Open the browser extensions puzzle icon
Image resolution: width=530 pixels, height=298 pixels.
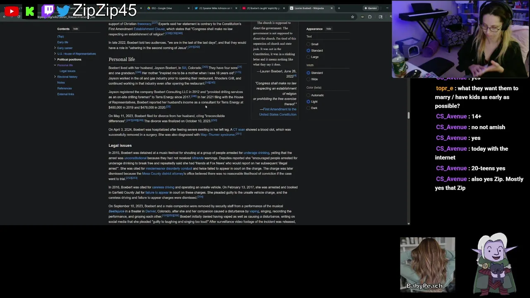369,17
